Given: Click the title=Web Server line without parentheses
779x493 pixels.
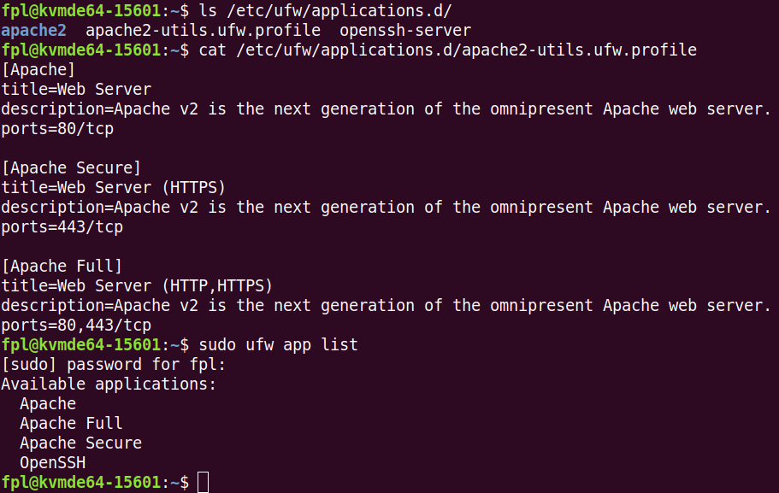Looking at the screenshot, I should point(76,90).
